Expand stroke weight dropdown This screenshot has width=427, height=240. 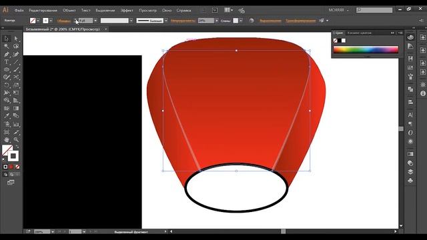tap(95, 21)
